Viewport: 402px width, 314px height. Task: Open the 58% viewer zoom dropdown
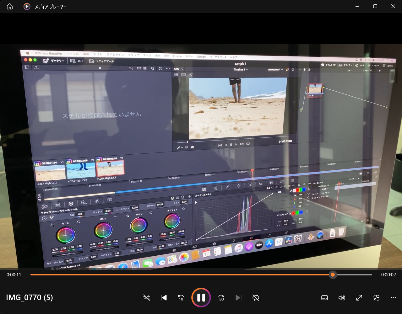click(179, 69)
